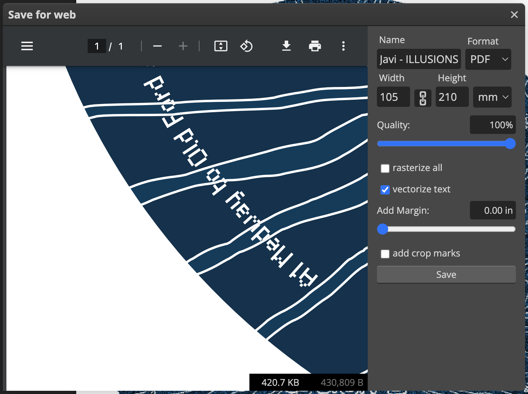Open the units dropdown showing mm
The height and width of the screenshot is (394, 528).
click(x=492, y=97)
